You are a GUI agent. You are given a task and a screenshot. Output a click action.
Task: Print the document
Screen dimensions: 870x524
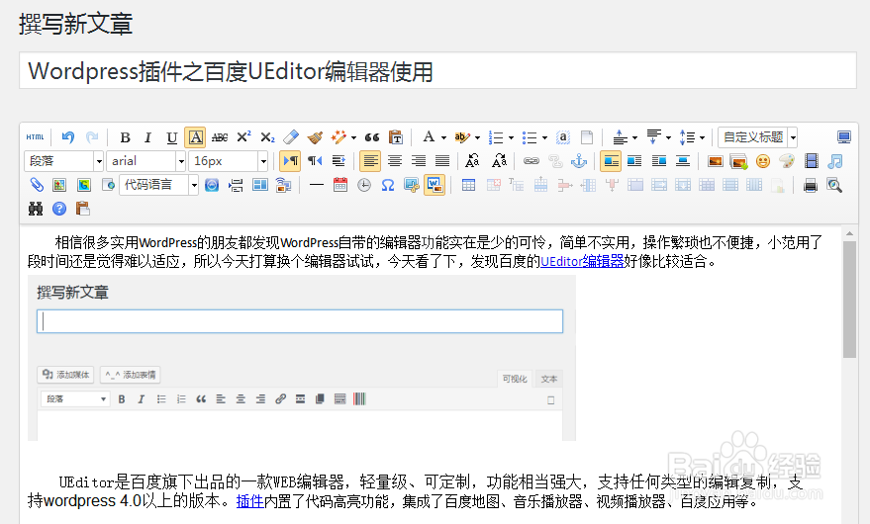tap(810, 185)
